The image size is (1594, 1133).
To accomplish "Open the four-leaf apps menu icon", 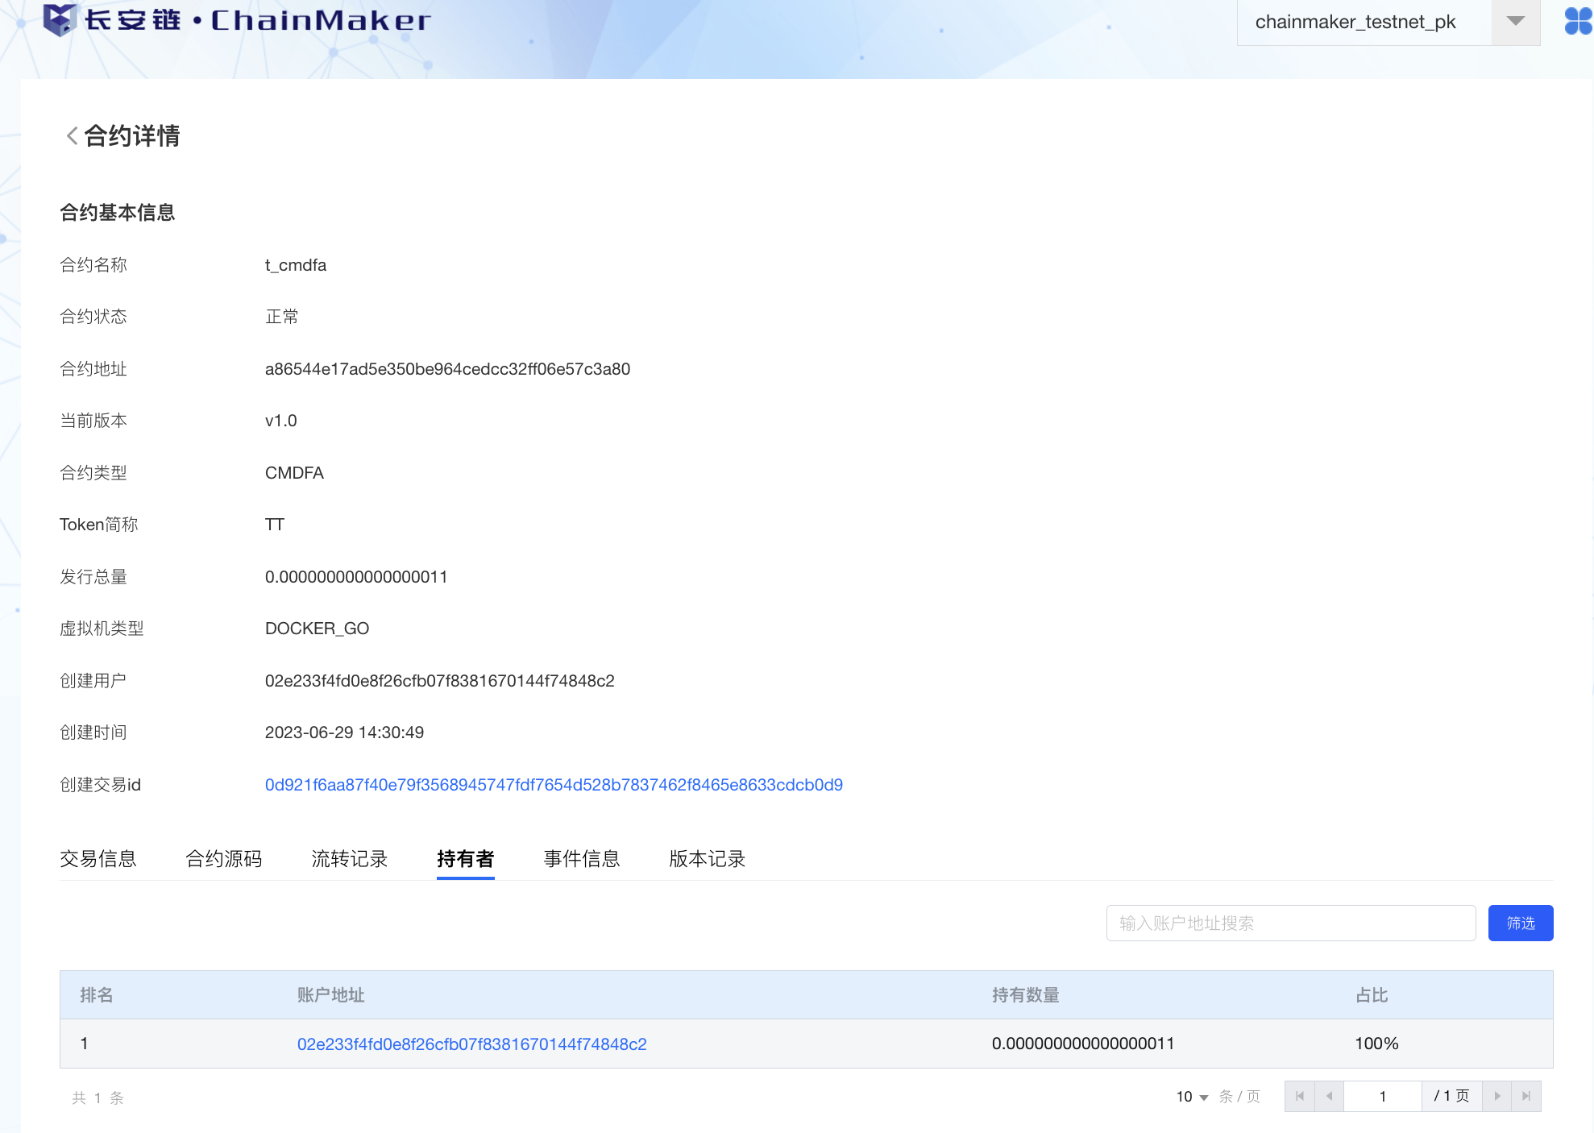I will [x=1578, y=21].
